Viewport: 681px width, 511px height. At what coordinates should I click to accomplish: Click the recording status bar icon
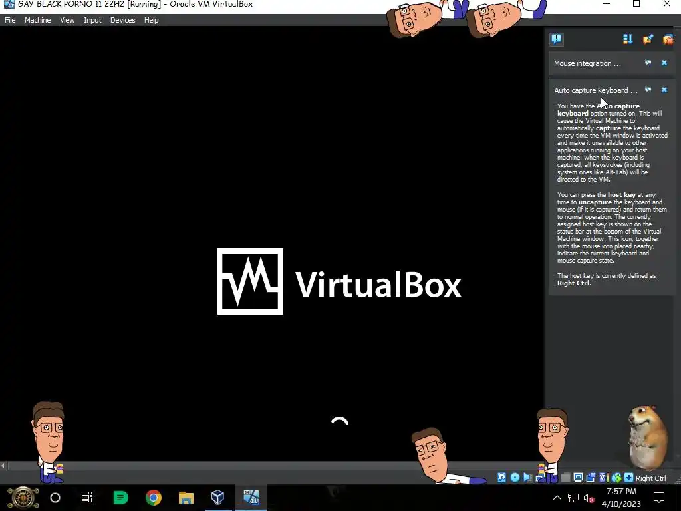click(591, 478)
